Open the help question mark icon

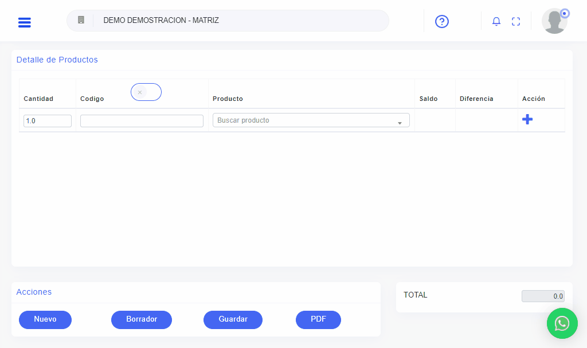441,21
